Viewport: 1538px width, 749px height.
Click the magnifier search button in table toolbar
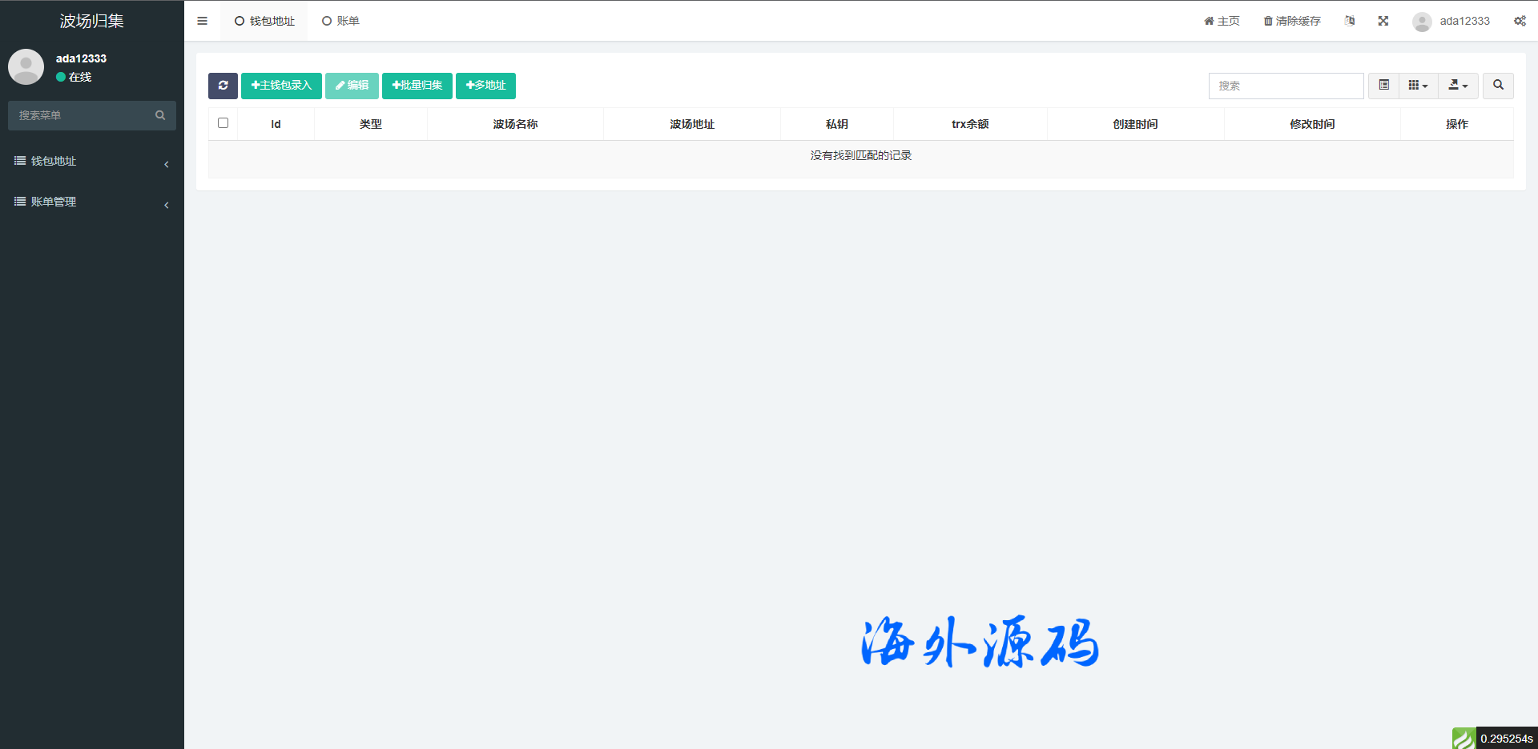(x=1498, y=86)
